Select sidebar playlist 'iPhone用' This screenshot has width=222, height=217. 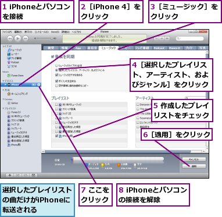pos(14,145)
